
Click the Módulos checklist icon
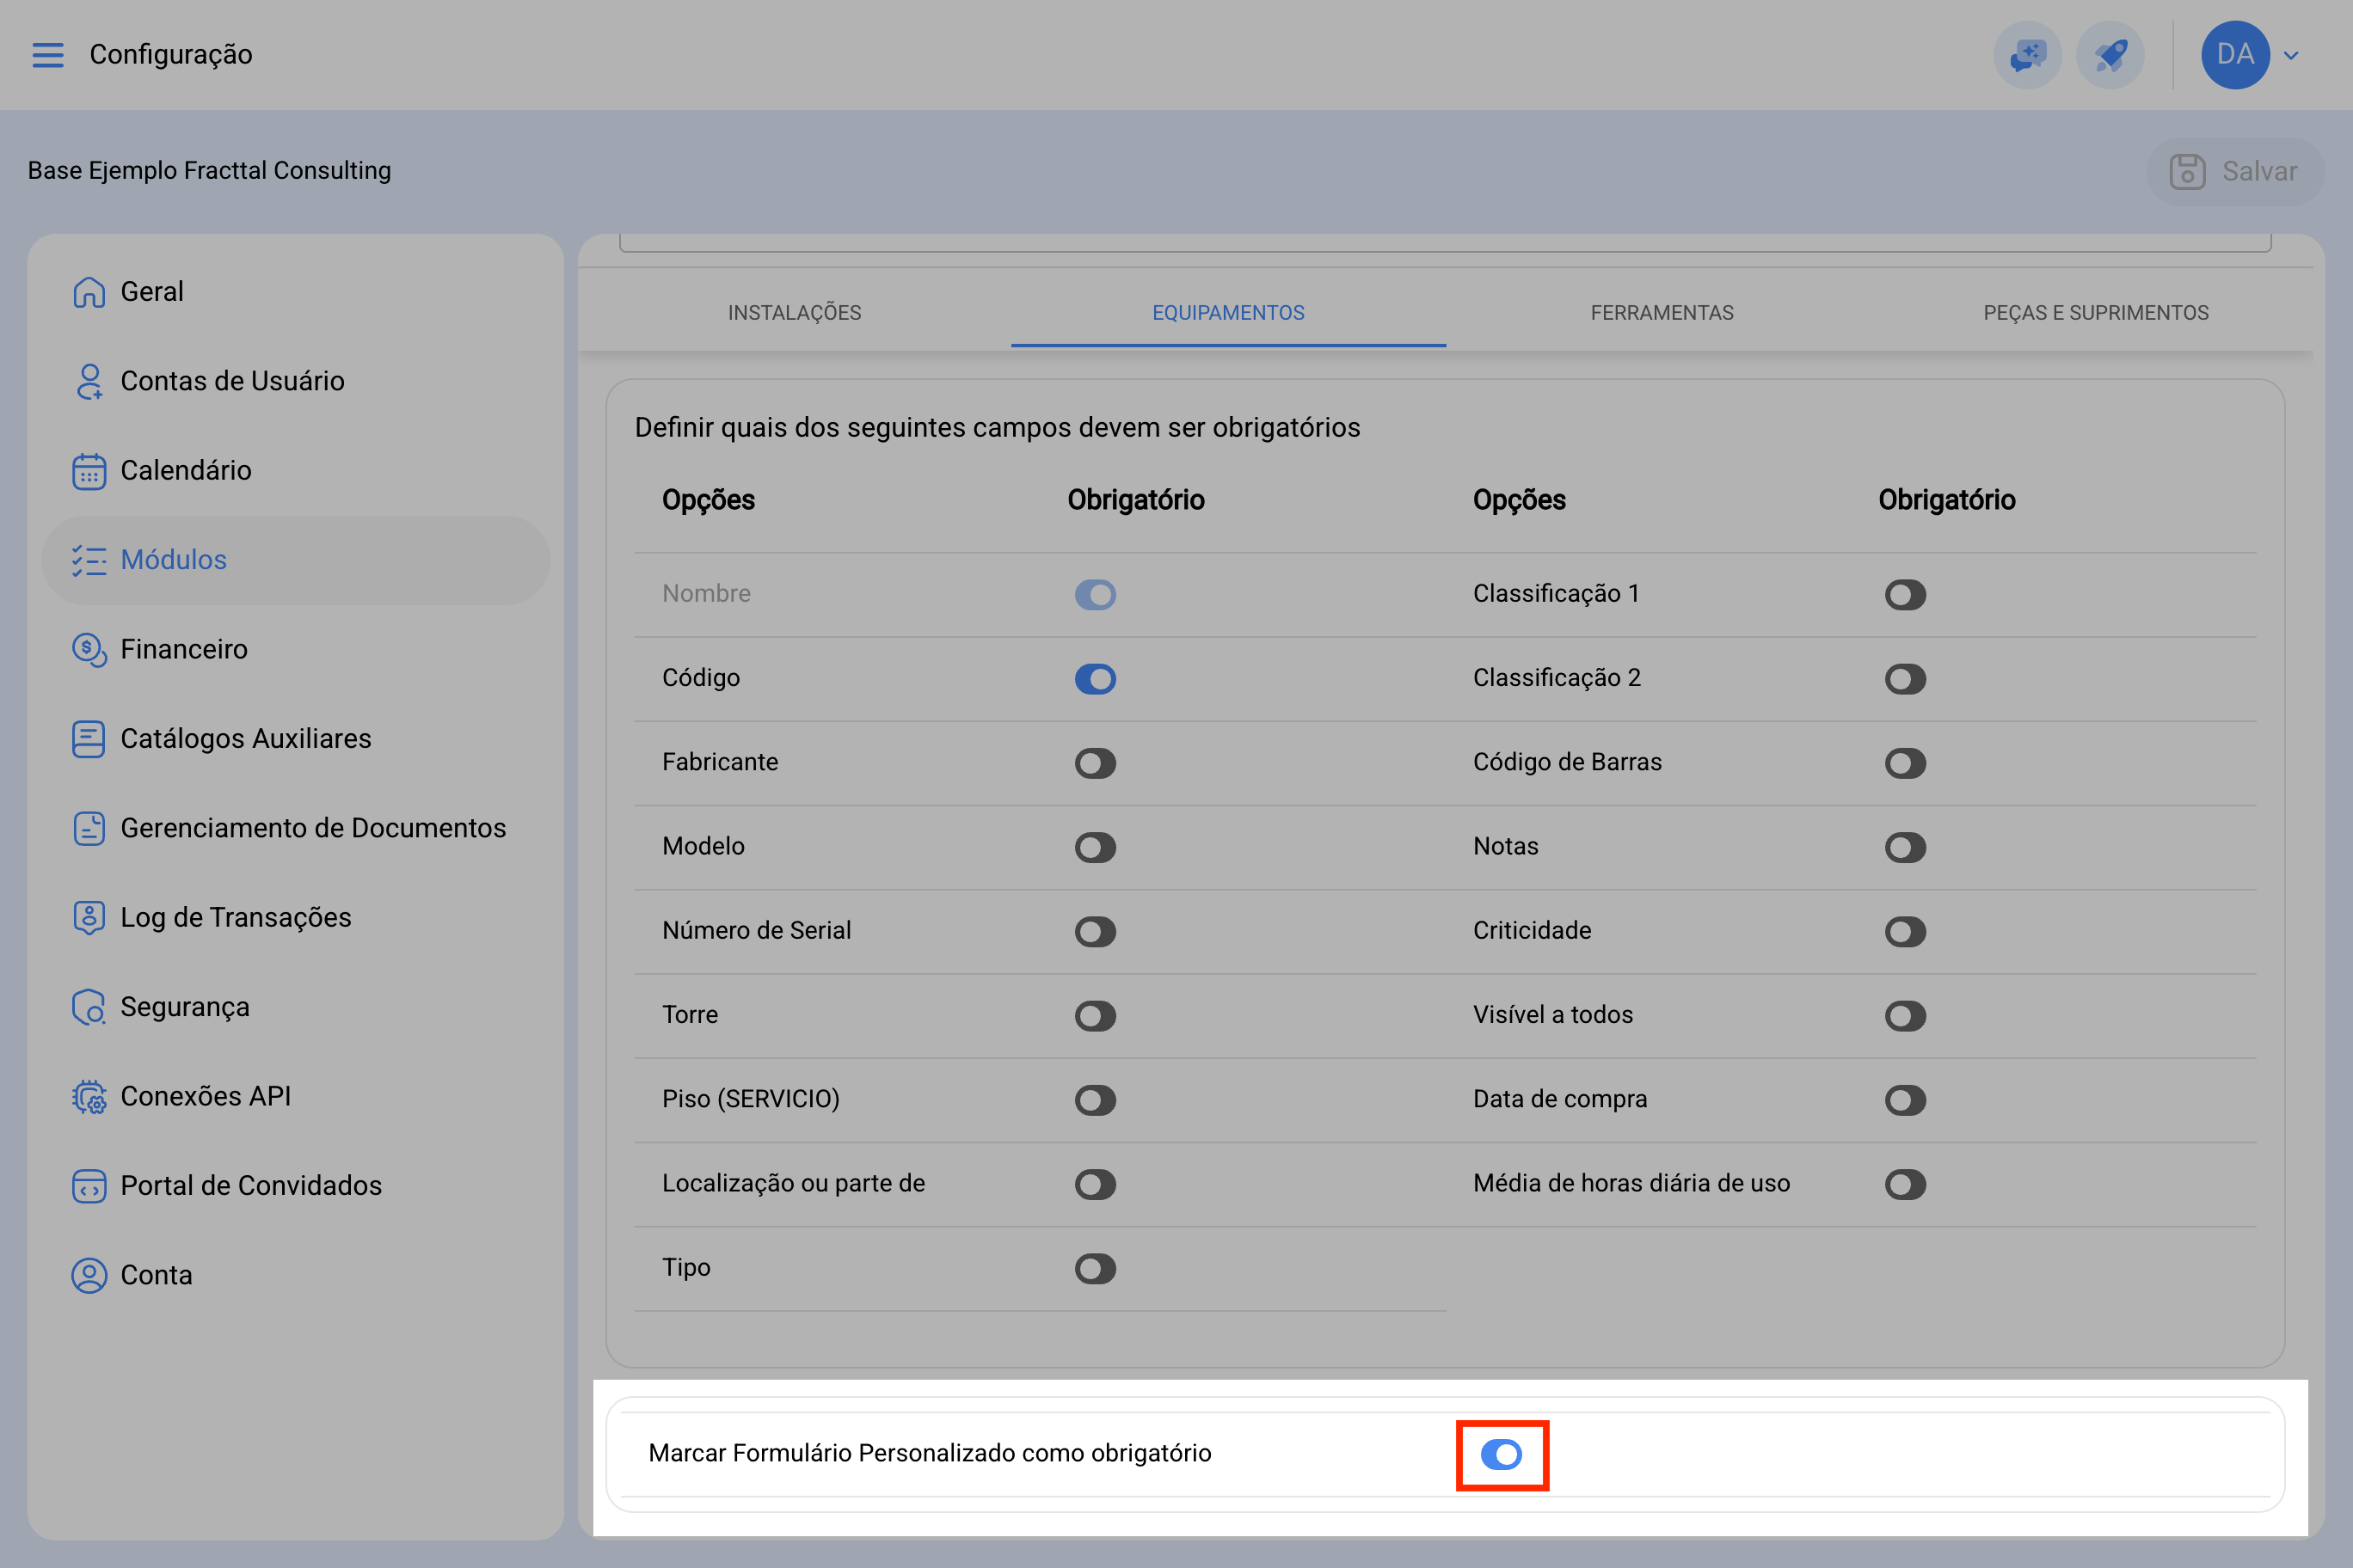point(89,560)
